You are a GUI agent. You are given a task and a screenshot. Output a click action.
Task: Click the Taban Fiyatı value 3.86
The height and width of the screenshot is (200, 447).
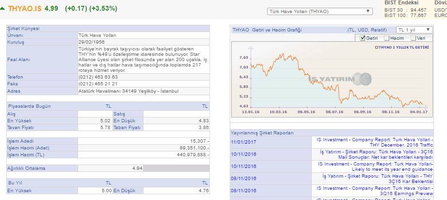click(204, 128)
